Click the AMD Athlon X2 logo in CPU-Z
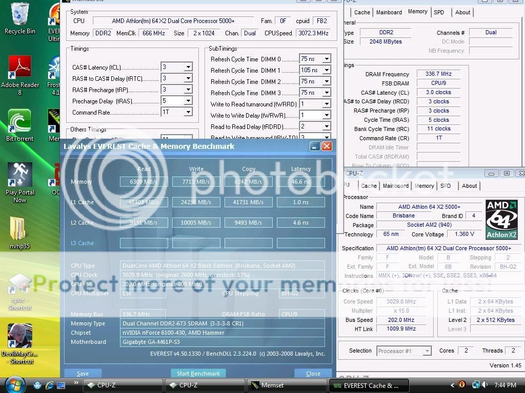Image resolution: width=525 pixels, height=393 pixels. 501,219
